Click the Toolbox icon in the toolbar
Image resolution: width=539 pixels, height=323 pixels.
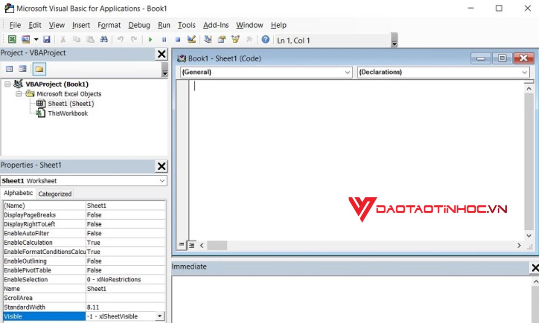[249, 39]
